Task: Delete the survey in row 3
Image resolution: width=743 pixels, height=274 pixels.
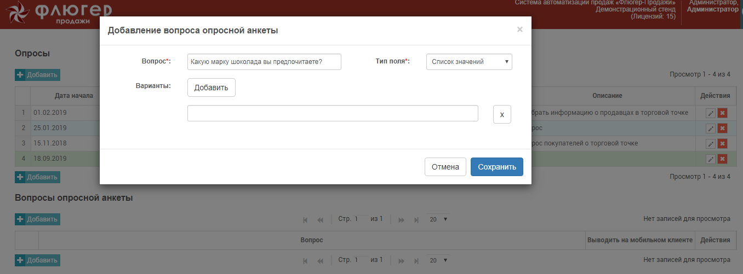Action: (x=722, y=143)
